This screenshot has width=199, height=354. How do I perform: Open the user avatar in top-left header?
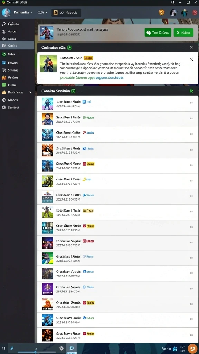[x=6, y=13]
